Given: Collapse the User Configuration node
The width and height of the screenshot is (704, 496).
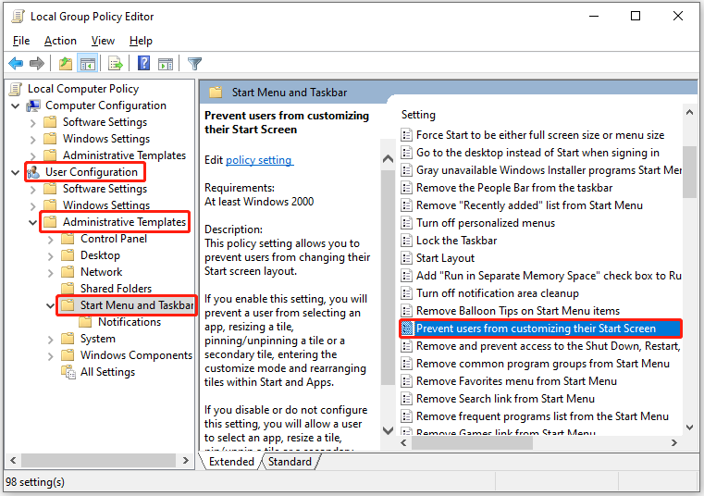Looking at the screenshot, I should pos(16,172).
